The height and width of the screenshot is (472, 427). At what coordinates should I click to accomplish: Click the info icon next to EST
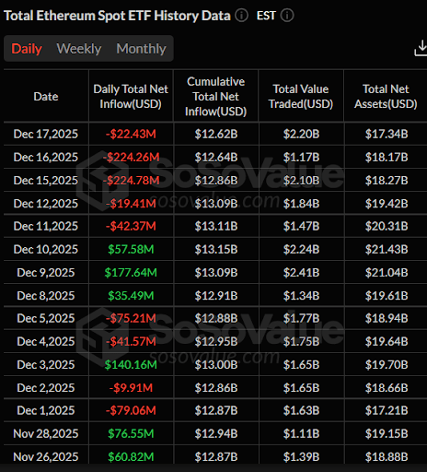[x=287, y=16]
